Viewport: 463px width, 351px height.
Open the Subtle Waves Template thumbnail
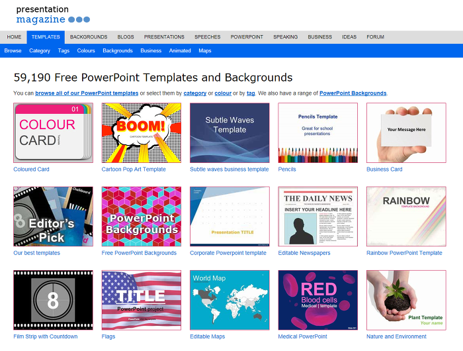[230, 132]
